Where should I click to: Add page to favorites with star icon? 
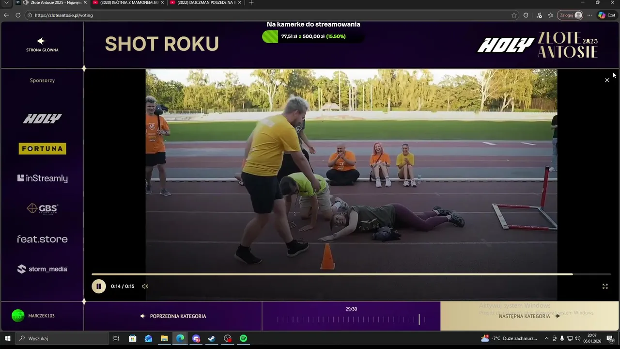point(514,15)
